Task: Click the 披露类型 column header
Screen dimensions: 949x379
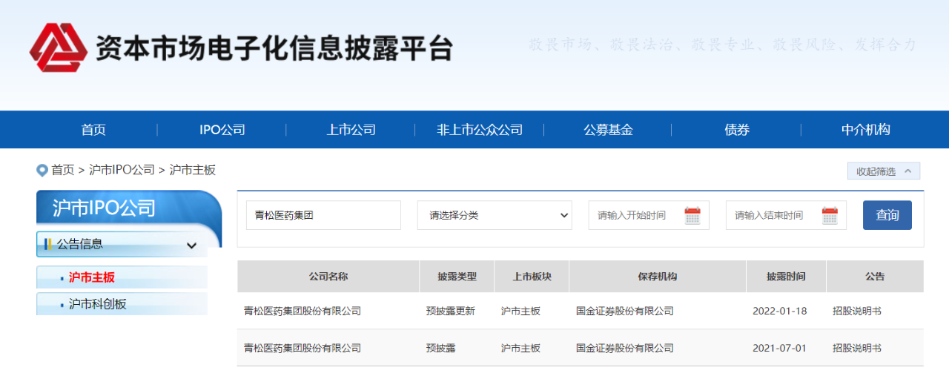Action: (x=457, y=277)
